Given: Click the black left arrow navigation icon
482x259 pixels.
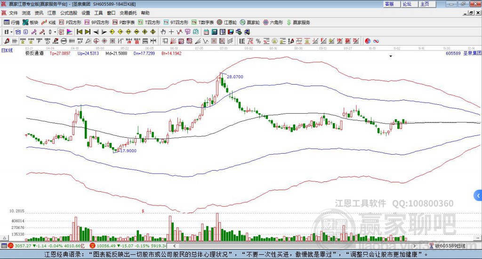Looking at the screenshot, I should [x=96, y=32].
